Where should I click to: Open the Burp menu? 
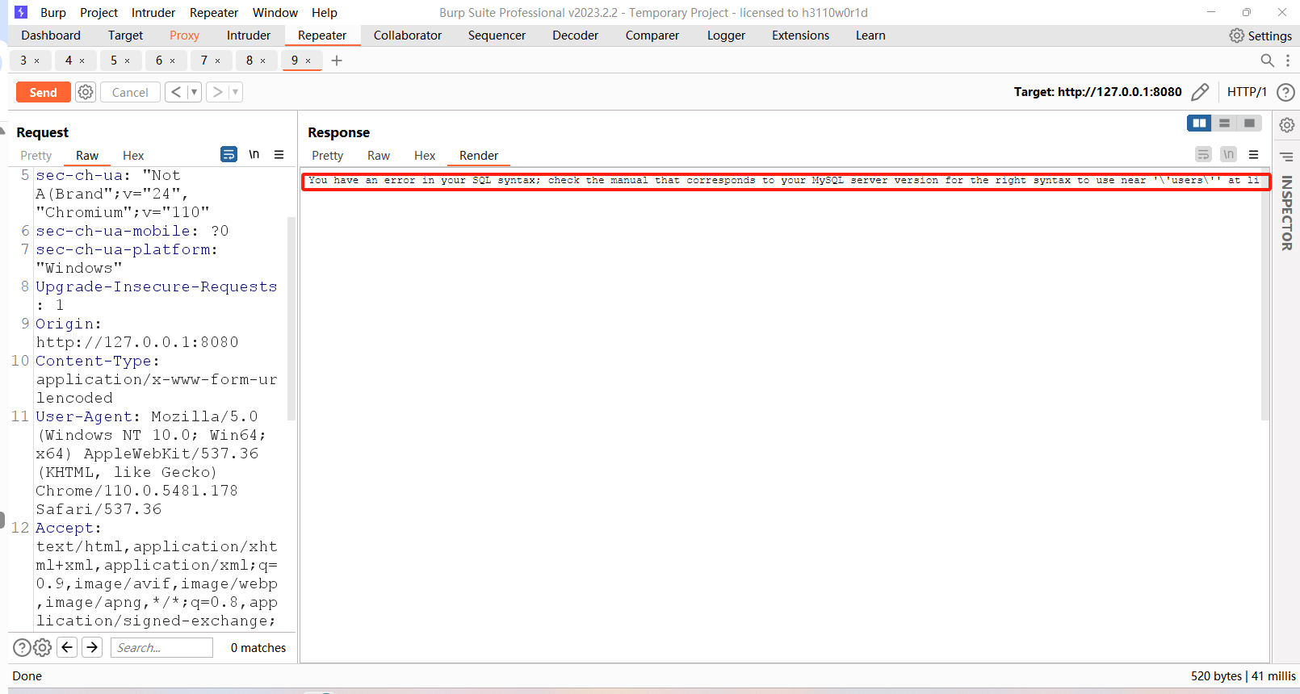(53, 13)
